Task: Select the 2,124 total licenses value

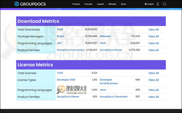Action: tap(94, 73)
